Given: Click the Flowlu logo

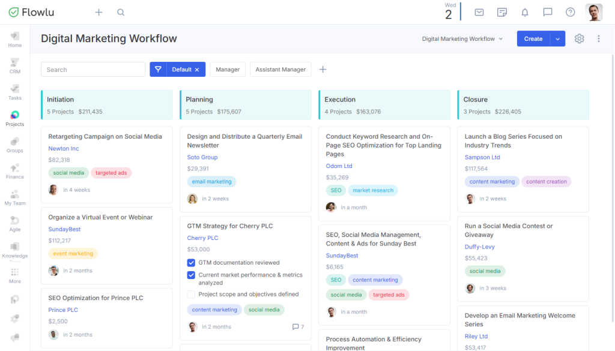Looking at the screenshot, I should point(31,12).
